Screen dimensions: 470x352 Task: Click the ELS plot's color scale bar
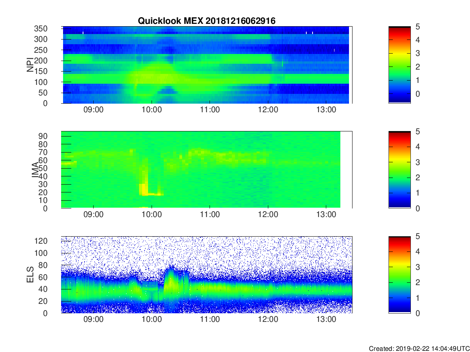pos(399,275)
